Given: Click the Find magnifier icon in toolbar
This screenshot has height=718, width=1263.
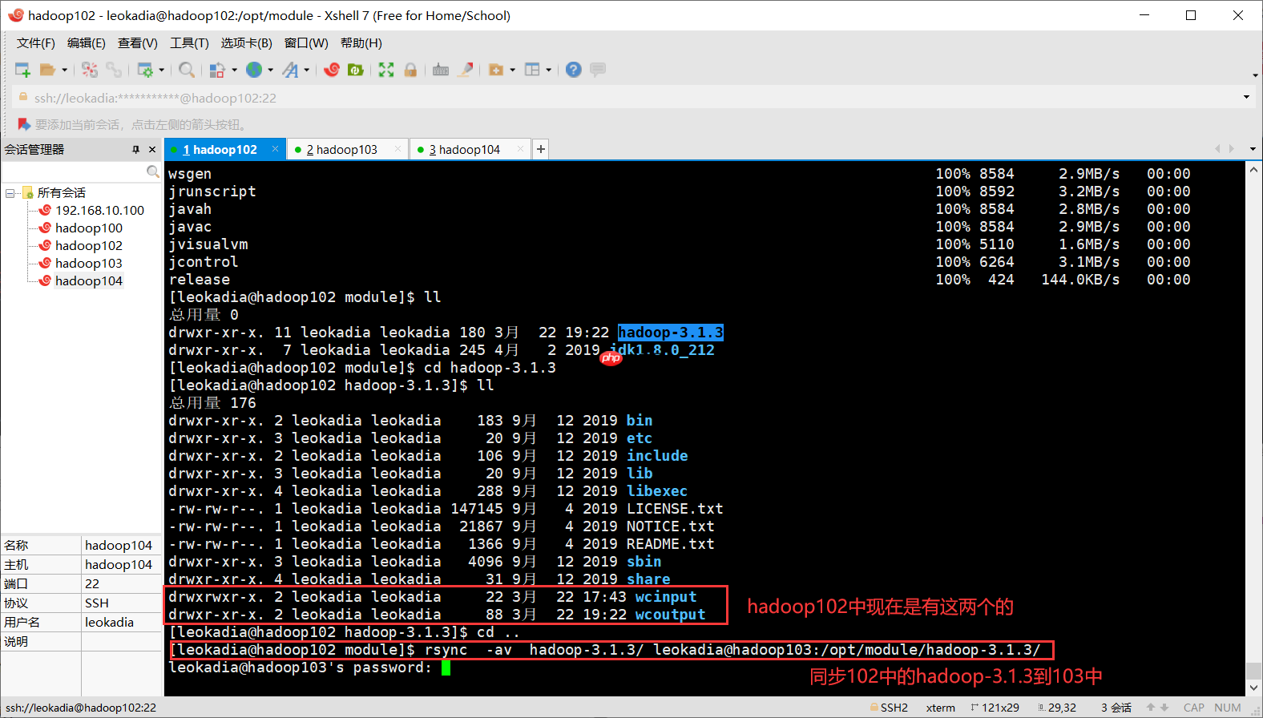Looking at the screenshot, I should point(187,70).
